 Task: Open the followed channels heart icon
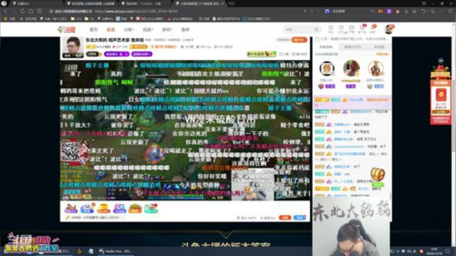[x=341, y=29]
